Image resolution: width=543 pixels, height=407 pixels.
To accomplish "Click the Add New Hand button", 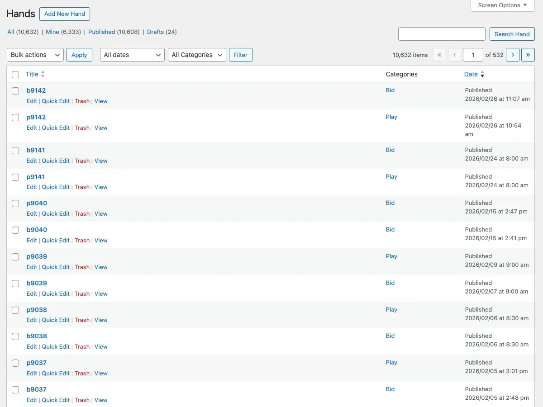I will (64, 14).
